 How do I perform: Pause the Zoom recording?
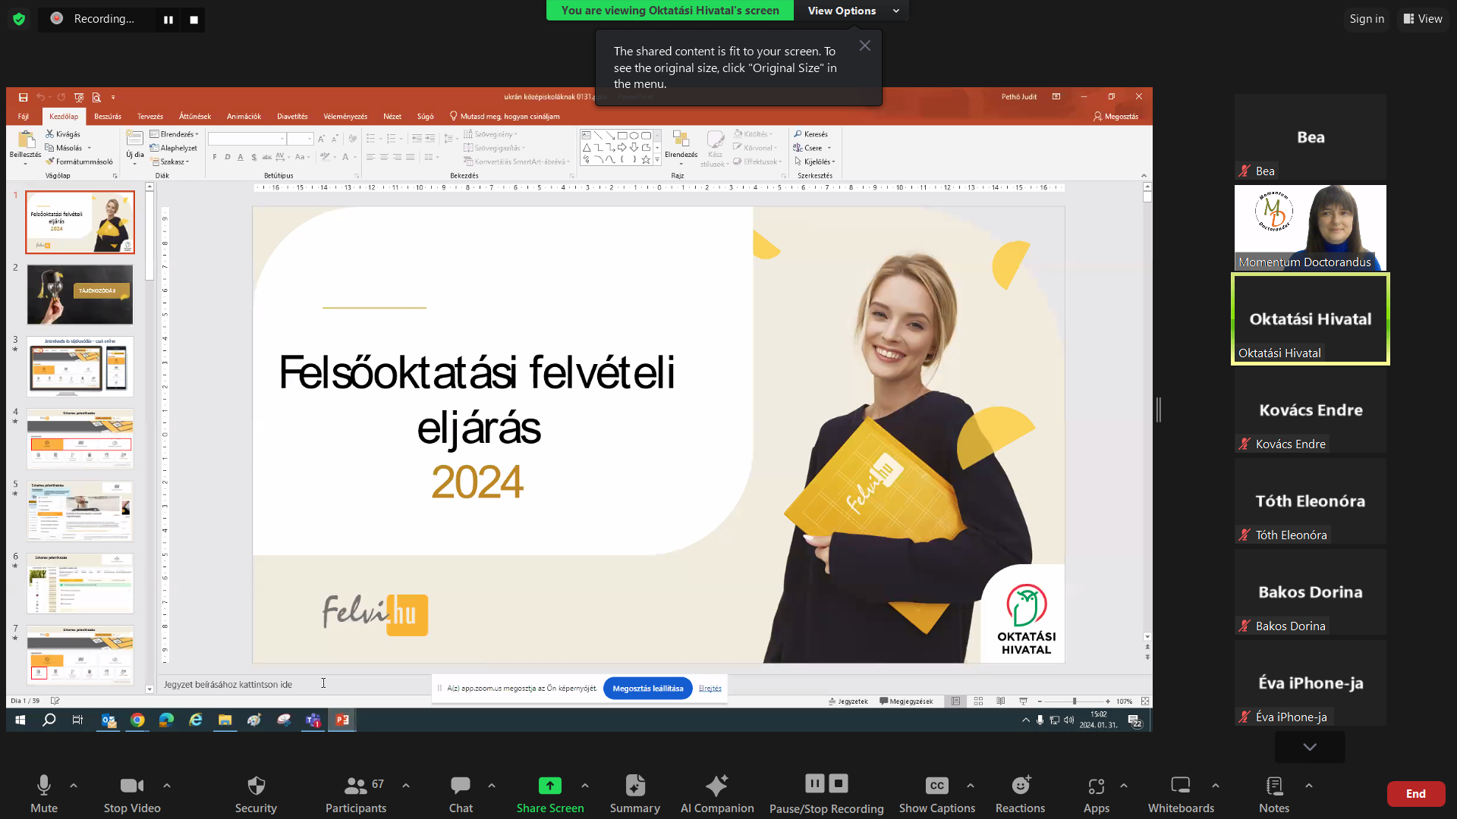pyautogui.click(x=814, y=783)
